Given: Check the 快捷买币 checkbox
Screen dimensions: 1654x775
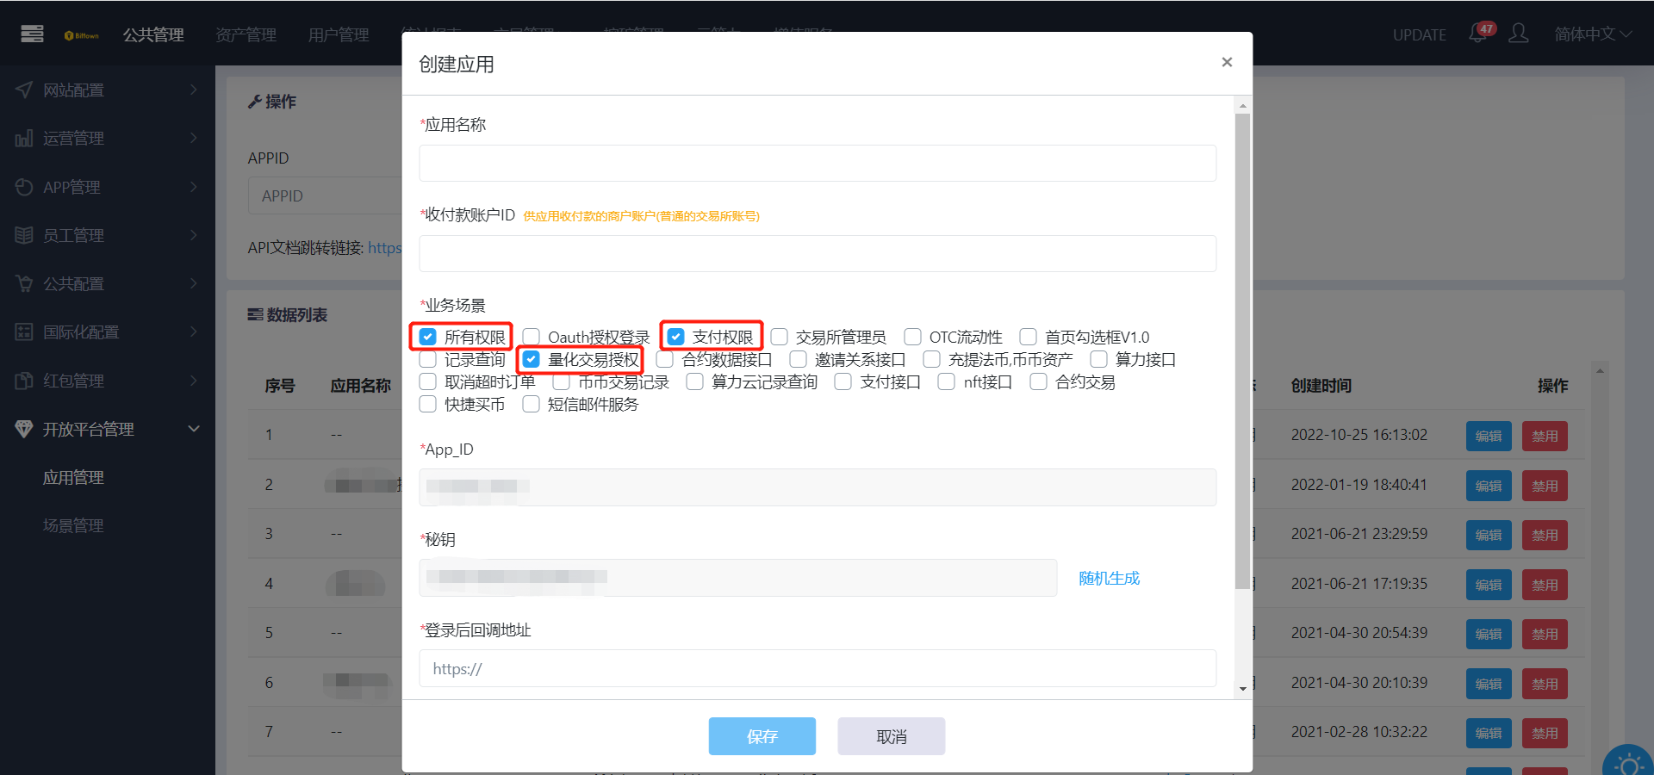Looking at the screenshot, I should (x=428, y=404).
